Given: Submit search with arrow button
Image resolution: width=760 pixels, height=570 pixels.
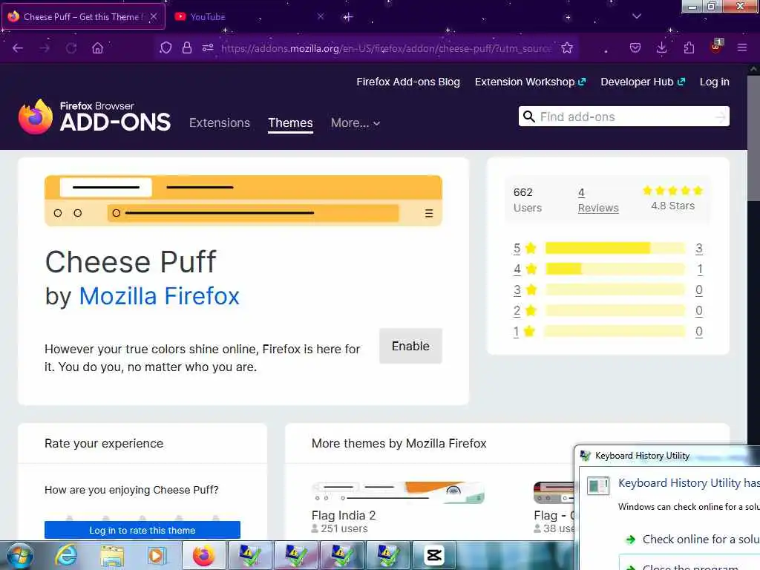Looking at the screenshot, I should pos(721,117).
